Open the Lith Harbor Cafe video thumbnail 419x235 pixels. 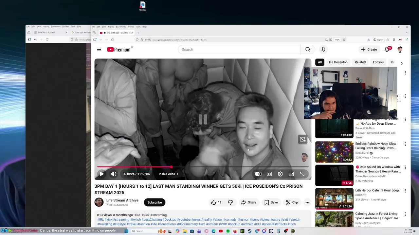334,199
